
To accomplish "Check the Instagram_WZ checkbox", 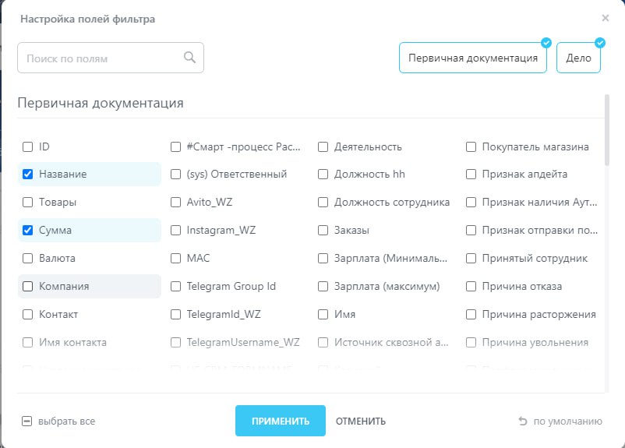I will tap(176, 231).
